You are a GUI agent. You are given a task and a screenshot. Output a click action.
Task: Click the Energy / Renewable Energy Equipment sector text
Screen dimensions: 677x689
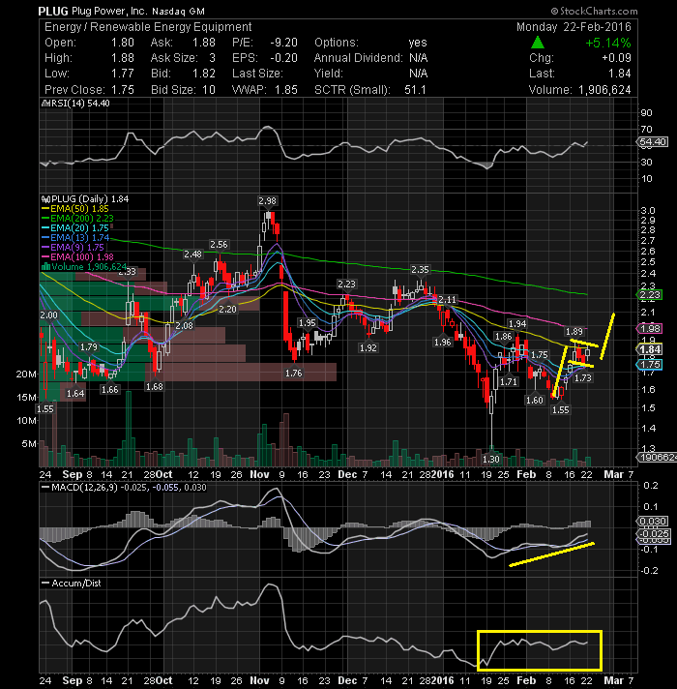pyautogui.click(x=148, y=27)
